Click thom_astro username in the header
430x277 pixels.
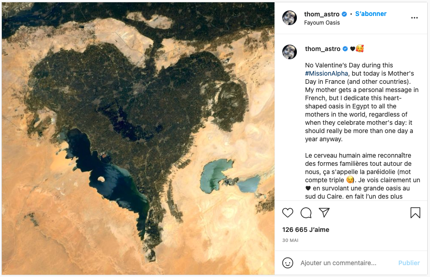tap(321, 14)
